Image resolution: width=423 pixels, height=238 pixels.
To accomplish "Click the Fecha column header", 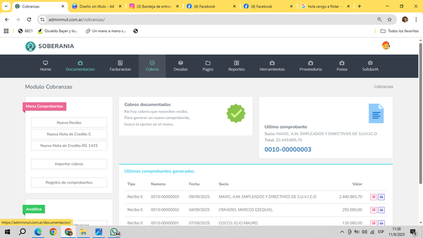I will point(194,184).
